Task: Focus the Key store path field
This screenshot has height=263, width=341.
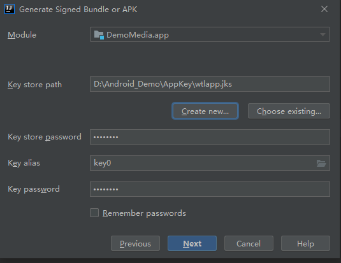Action: [x=210, y=84]
